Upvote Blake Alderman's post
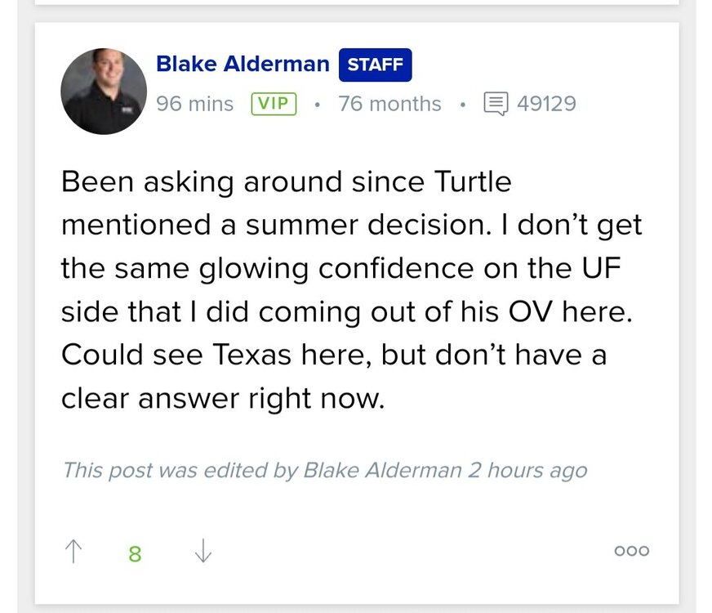This screenshot has height=613, width=712. click(x=73, y=552)
